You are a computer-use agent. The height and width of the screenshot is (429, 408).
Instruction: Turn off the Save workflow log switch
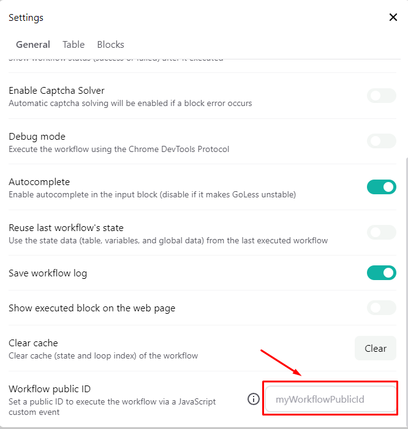point(381,273)
